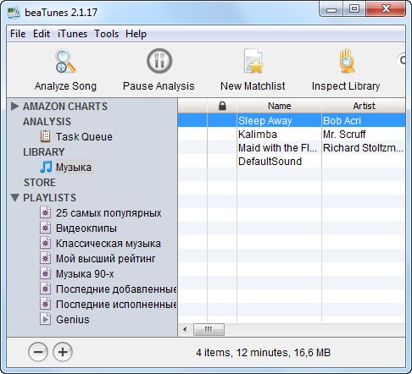Open the Музыка 90-х playlist
Screen dimensions: 412x374
[x=85, y=273]
